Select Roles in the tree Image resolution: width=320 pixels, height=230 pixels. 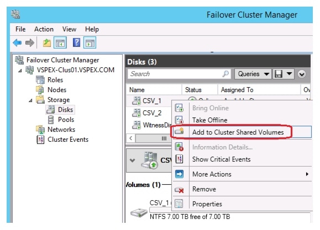tap(55, 80)
